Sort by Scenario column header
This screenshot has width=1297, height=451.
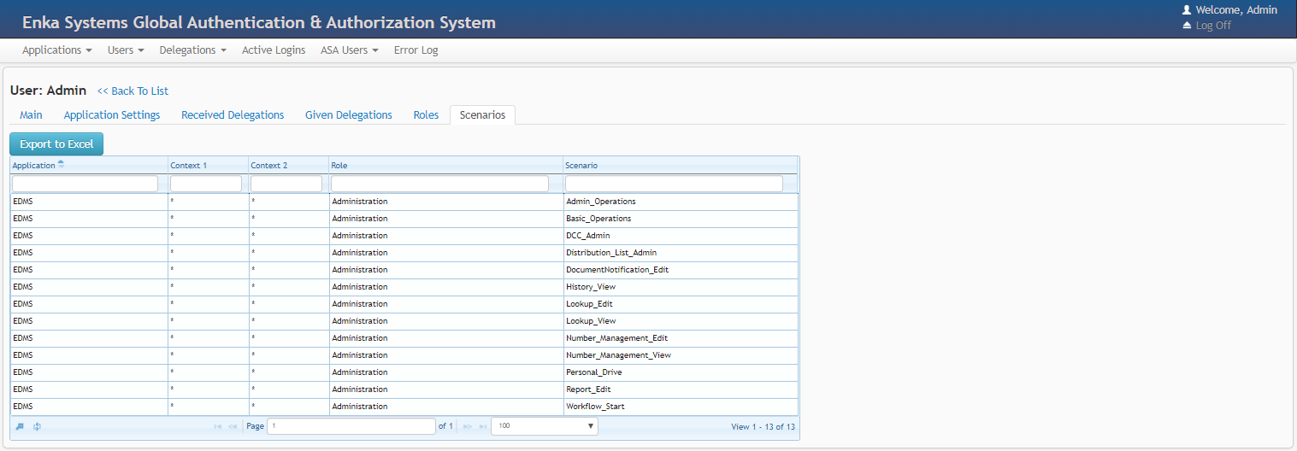pos(681,165)
